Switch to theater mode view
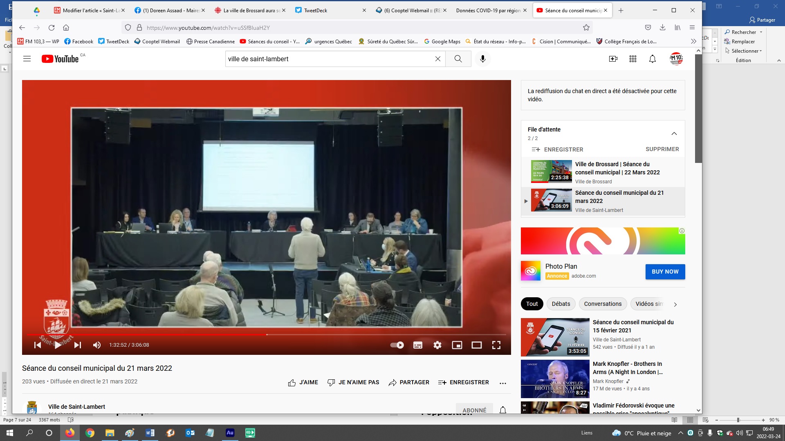This screenshot has width=785, height=441. [x=476, y=345]
